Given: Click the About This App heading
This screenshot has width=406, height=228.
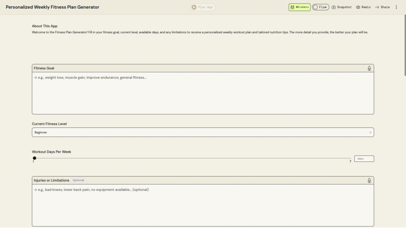Looking at the screenshot, I should pyautogui.click(x=45, y=26).
